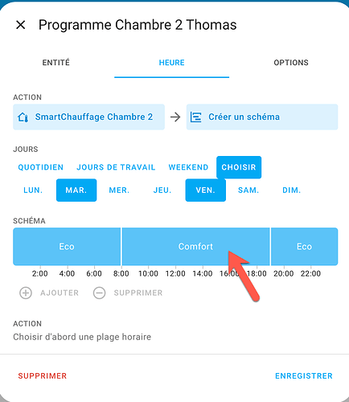Toggle Vendredi day selection off

pyautogui.click(x=206, y=190)
